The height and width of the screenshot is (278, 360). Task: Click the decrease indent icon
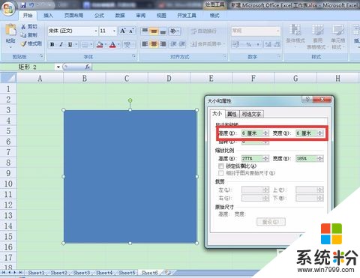(173, 44)
